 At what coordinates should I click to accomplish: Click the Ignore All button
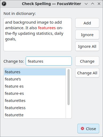tap(87, 46)
